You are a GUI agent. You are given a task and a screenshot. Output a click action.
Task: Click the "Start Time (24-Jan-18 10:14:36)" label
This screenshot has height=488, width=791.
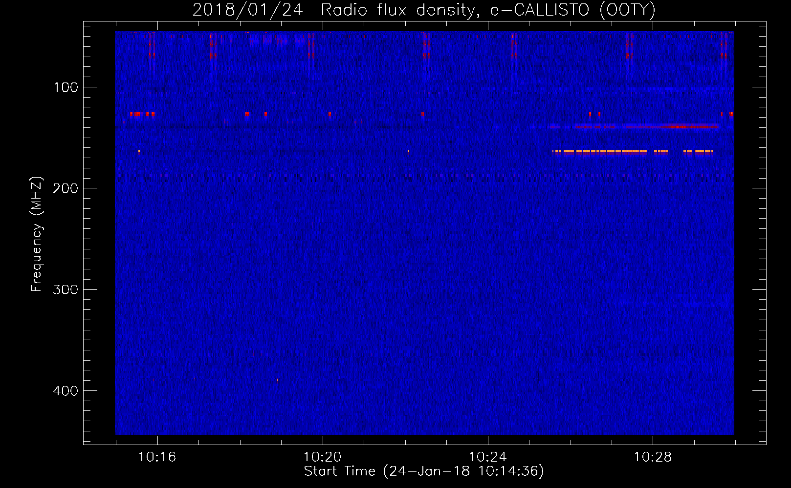pos(424,471)
